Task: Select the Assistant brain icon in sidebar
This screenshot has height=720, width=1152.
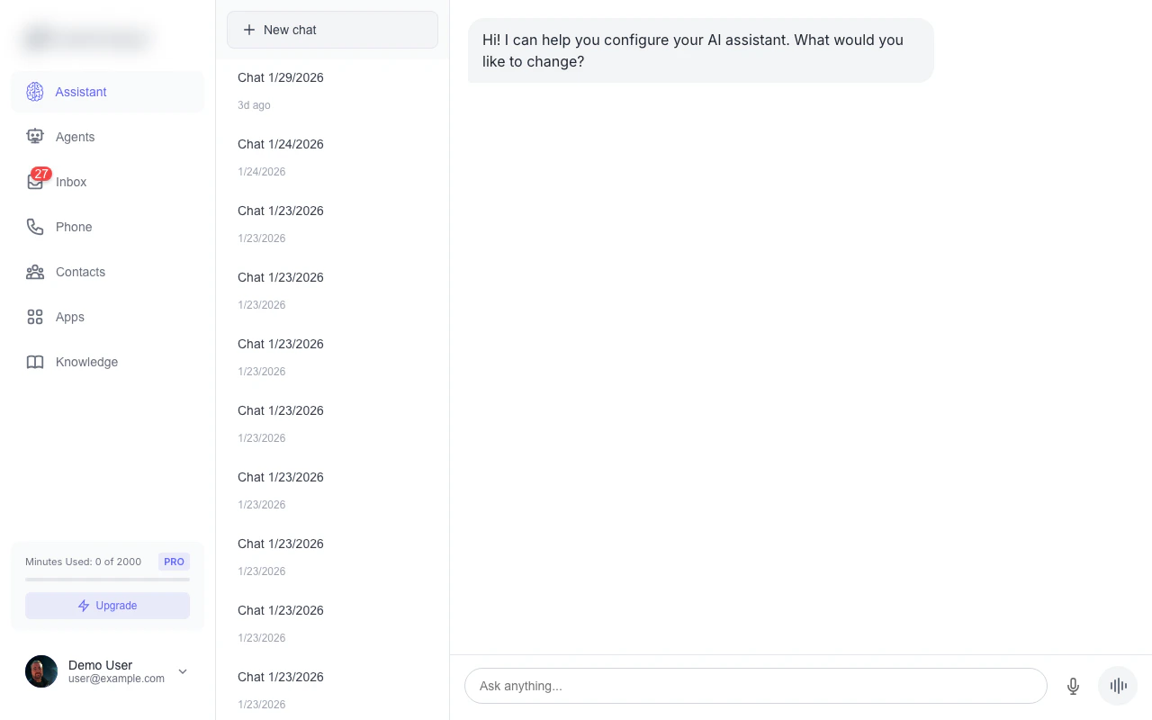Action: click(x=34, y=92)
